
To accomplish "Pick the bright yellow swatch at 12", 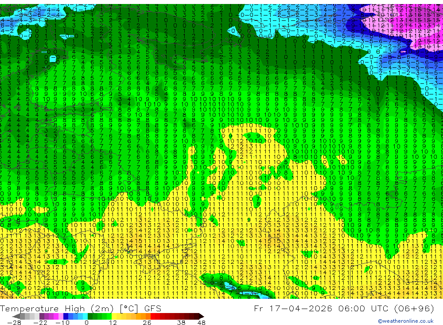I will [114, 316].
